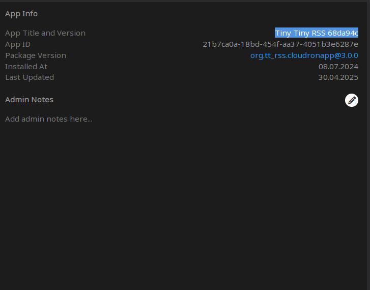Screen dimensions: 370x290
Task: Click the Last Updated label
Action: click(x=30, y=77)
